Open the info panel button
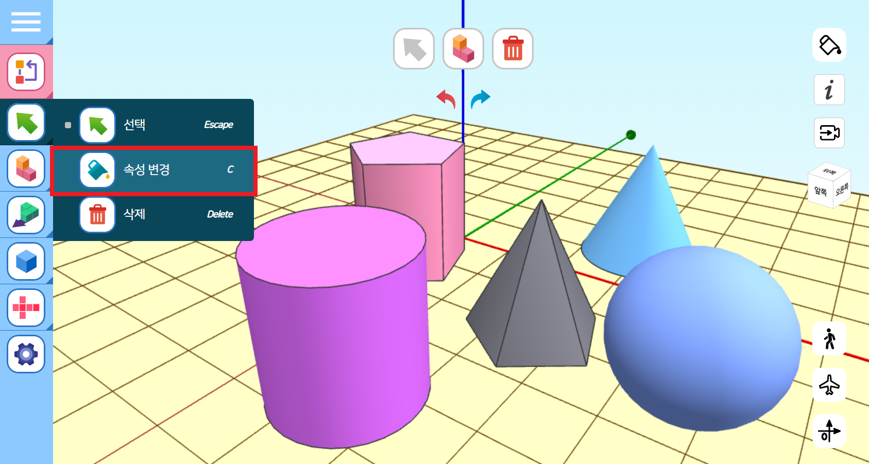The image size is (869, 464). pos(829,90)
